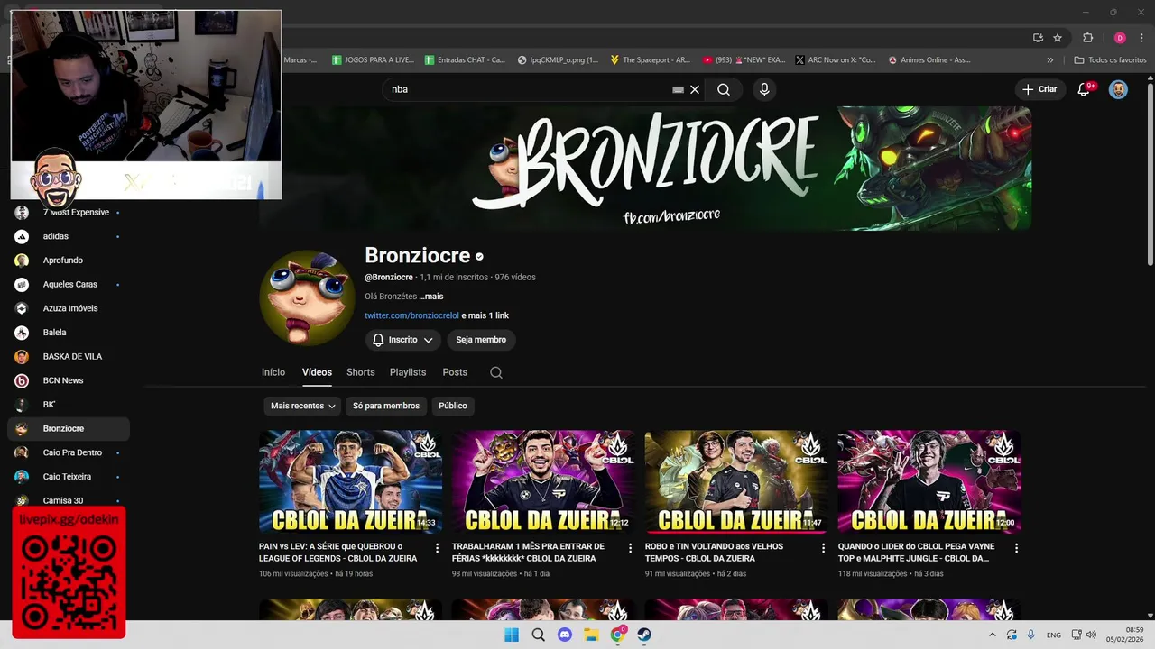Image resolution: width=1155 pixels, height=649 pixels.
Task: Open Discord from the taskbar
Action: point(565,635)
